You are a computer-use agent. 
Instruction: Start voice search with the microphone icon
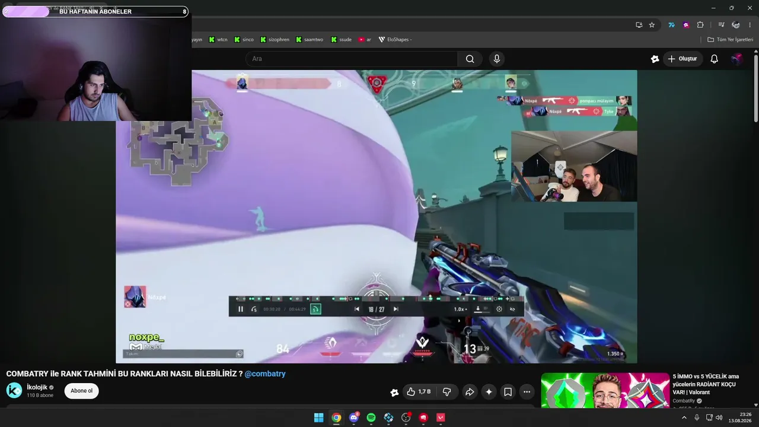[x=497, y=59]
